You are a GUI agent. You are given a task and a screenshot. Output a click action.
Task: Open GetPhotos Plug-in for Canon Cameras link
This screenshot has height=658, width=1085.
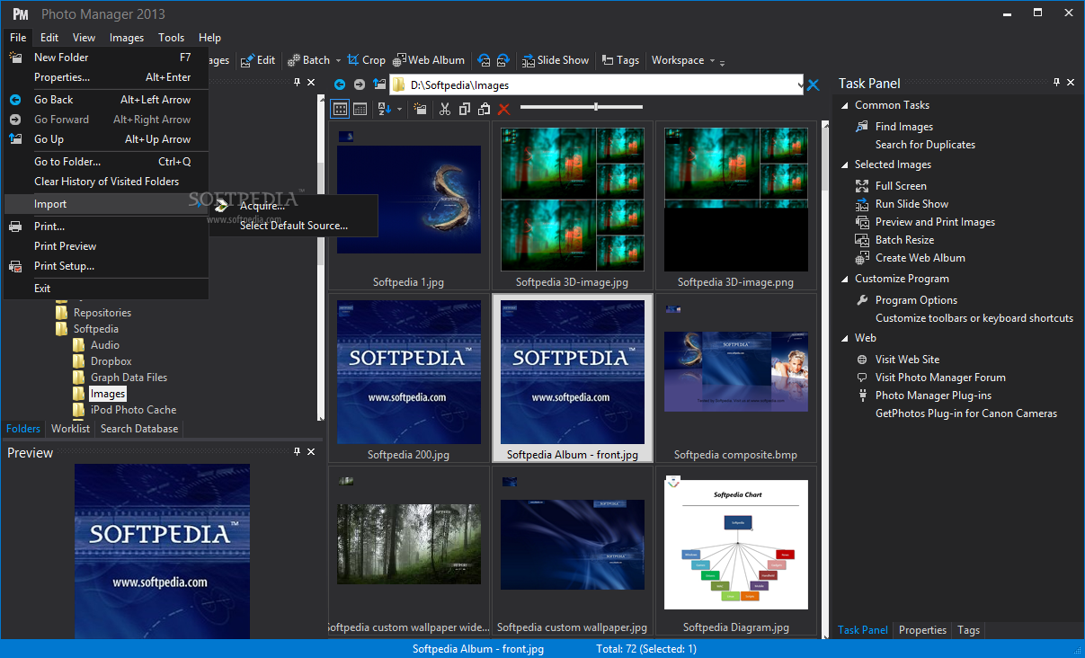[966, 413]
